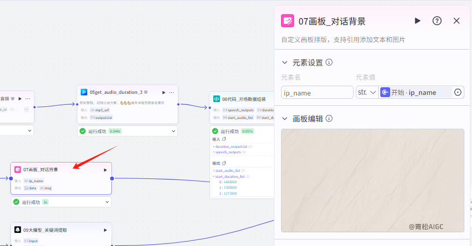Collapse the 画板编辑 section

(284, 118)
